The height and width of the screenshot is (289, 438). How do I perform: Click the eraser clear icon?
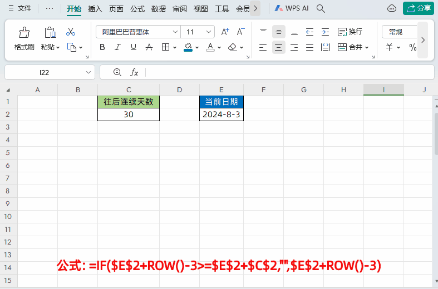233,47
